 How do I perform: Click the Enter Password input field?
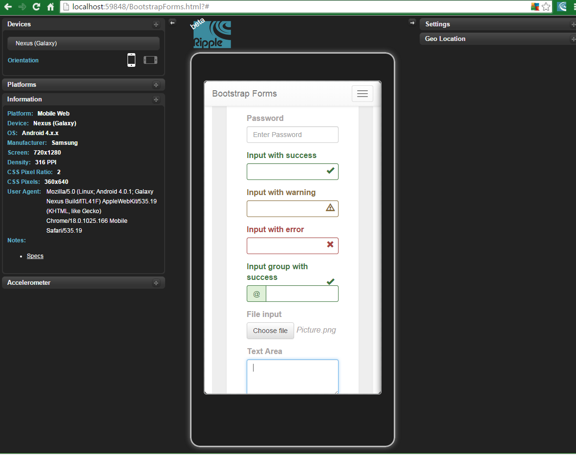coord(292,135)
